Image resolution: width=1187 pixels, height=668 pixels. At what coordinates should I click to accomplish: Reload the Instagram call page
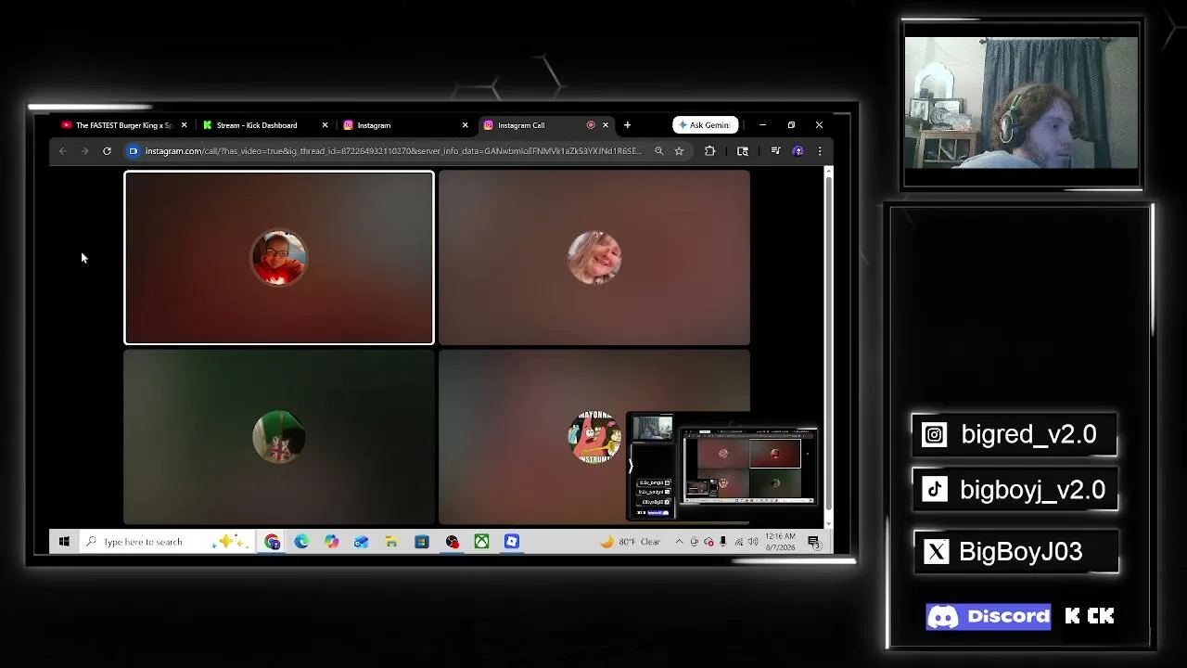coord(107,151)
